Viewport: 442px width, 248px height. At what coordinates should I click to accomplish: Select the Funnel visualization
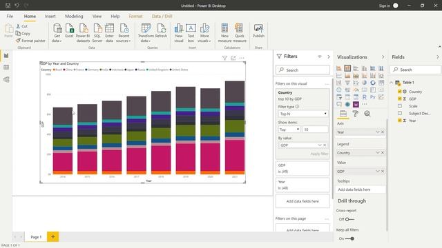[x=347, y=83]
